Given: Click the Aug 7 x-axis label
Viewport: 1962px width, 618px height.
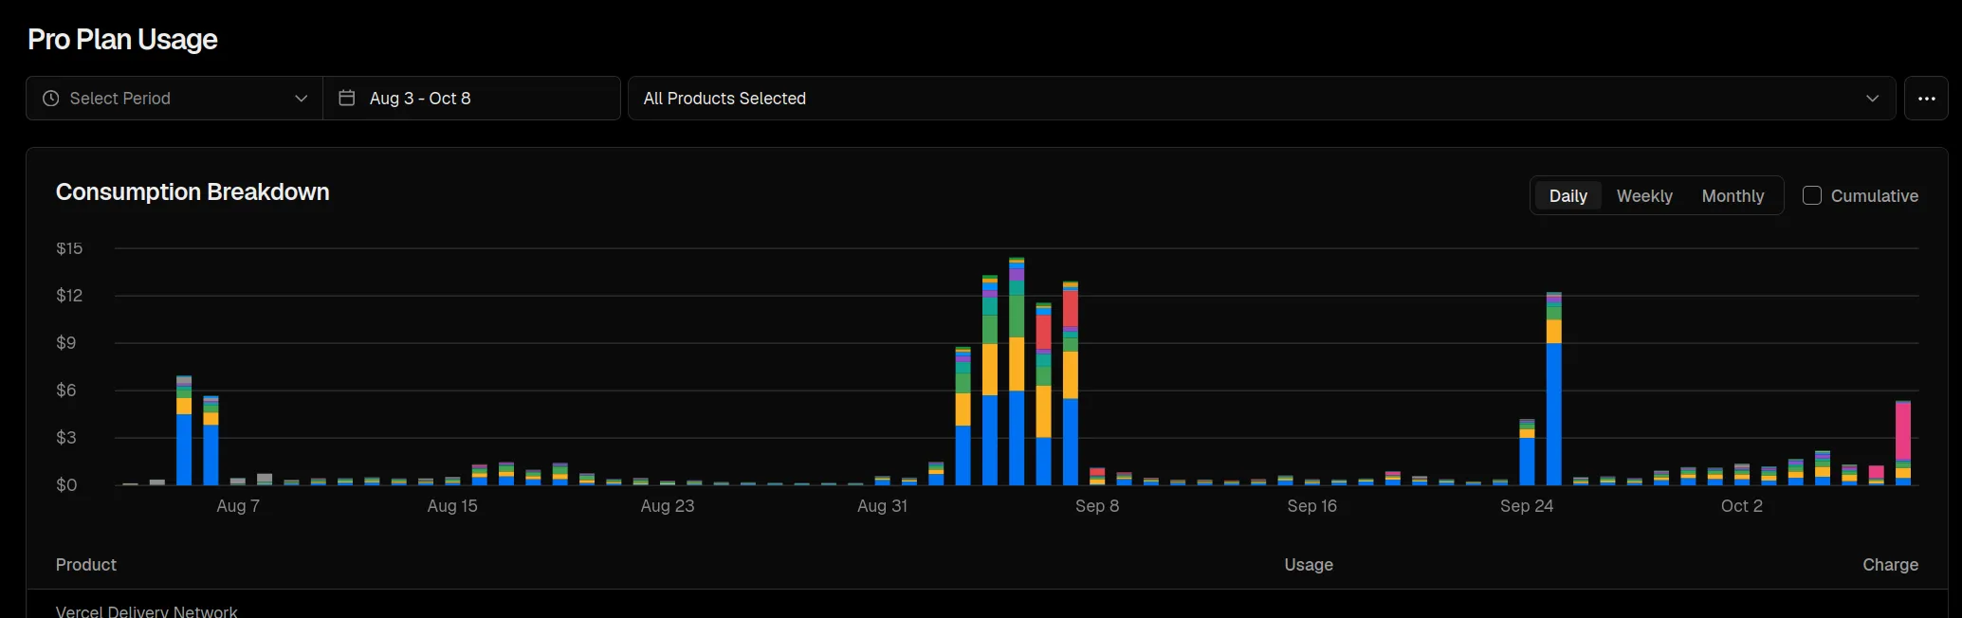Looking at the screenshot, I should [x=238, y=506].
